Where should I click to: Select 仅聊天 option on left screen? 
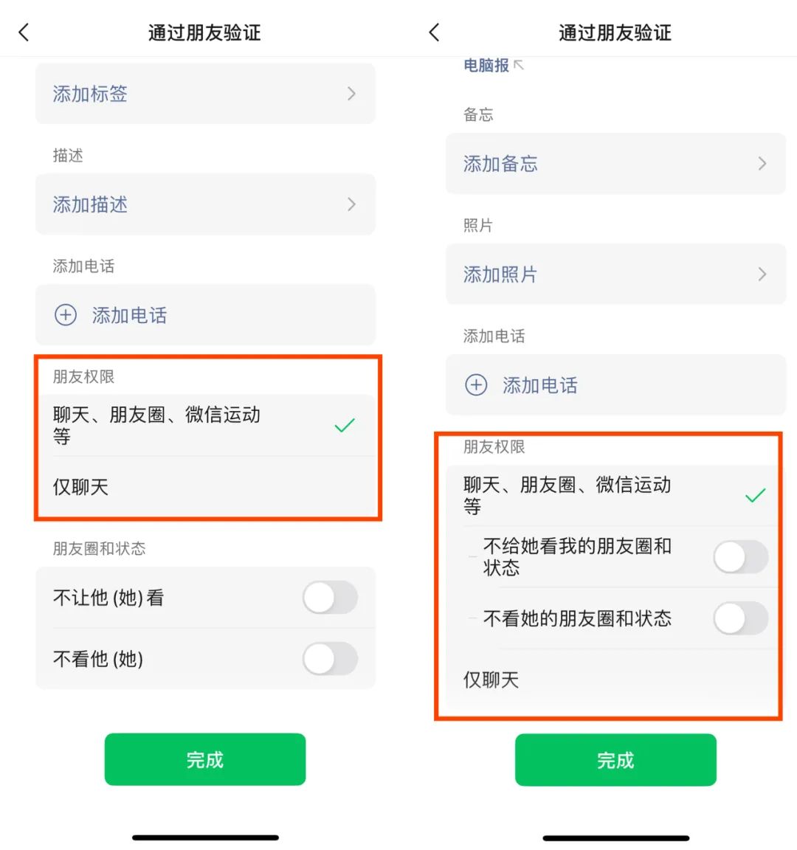point(205,487)
